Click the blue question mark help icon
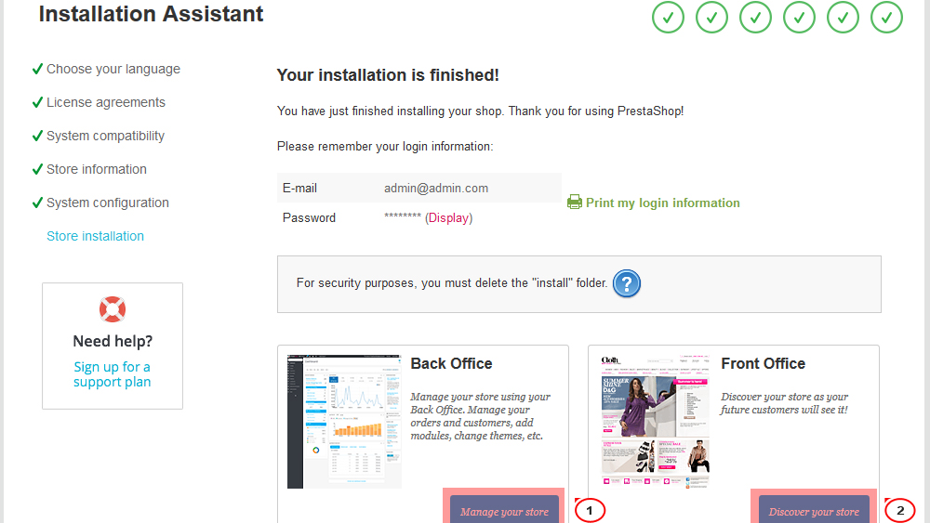The width and height of the screenshot is (930, 523). pos(626,283)
